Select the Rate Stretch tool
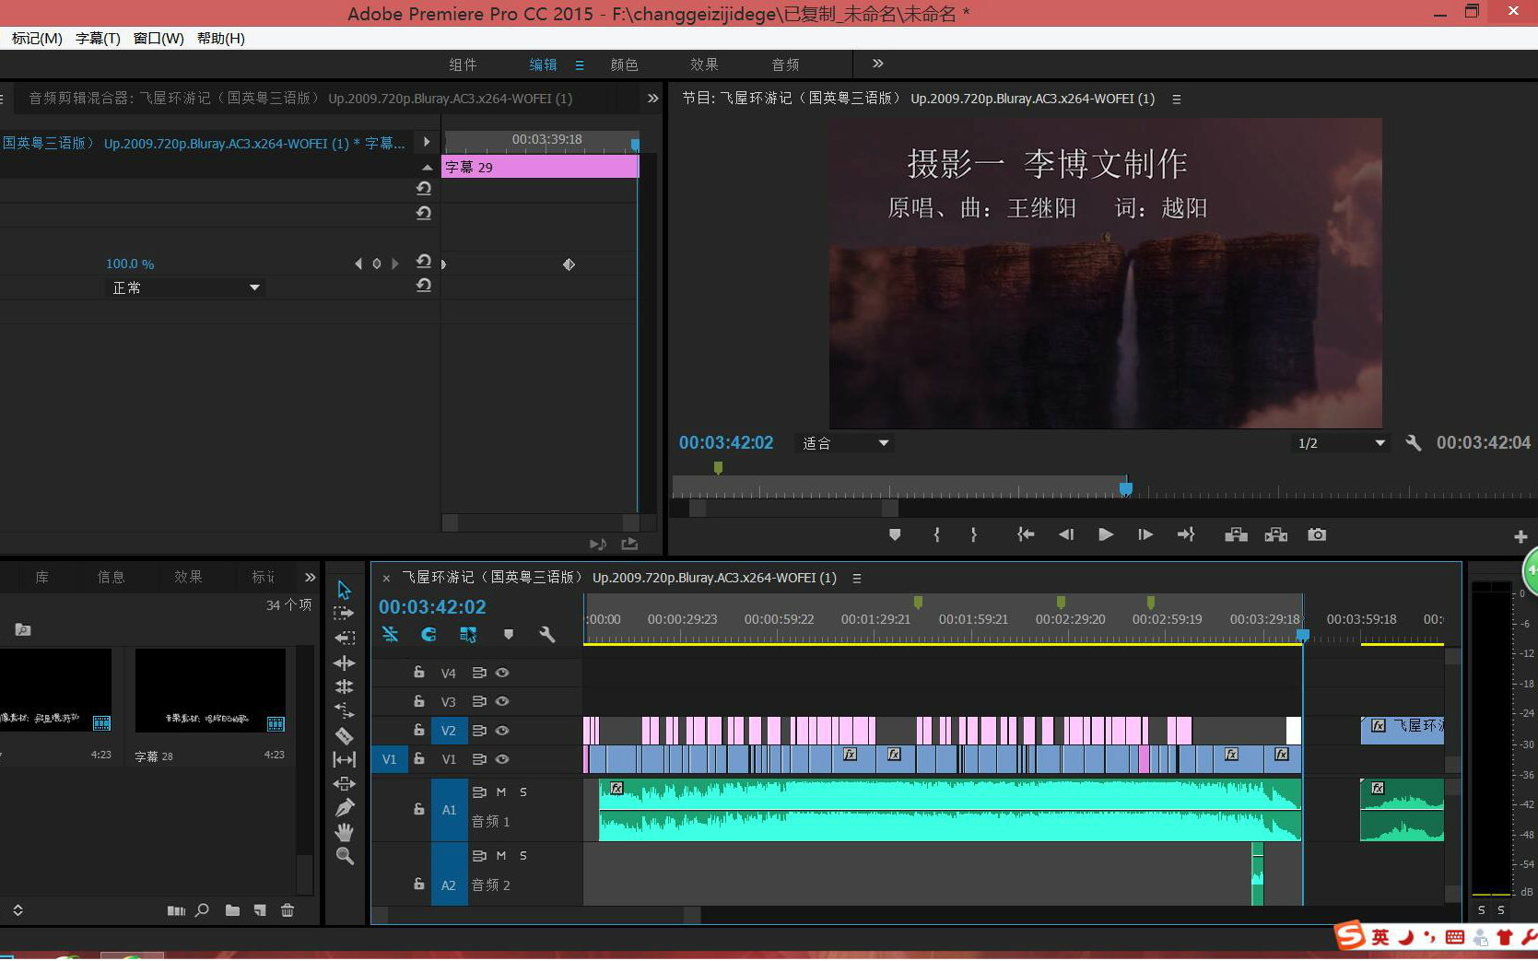Screen dimensions: 1538x961 click(x=344, y=710)
